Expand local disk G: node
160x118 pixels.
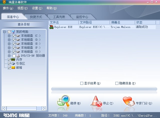tap(9, 52)
